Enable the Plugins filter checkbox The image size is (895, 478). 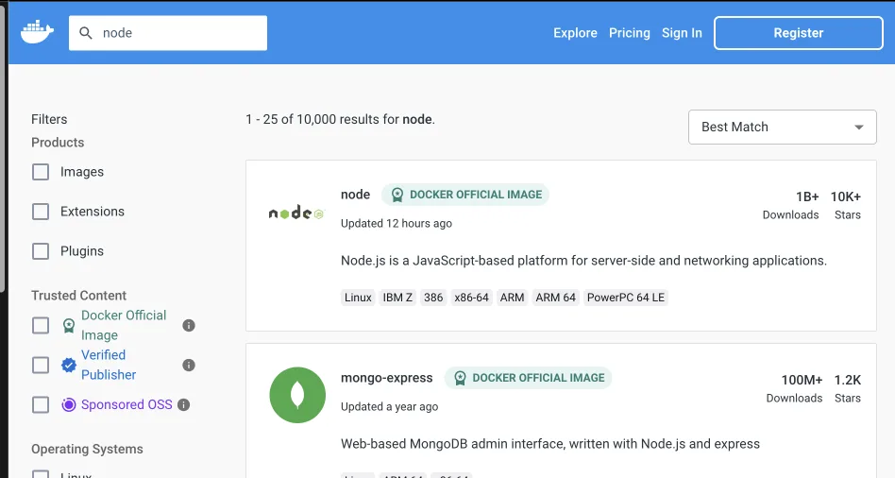coord(41,251)
